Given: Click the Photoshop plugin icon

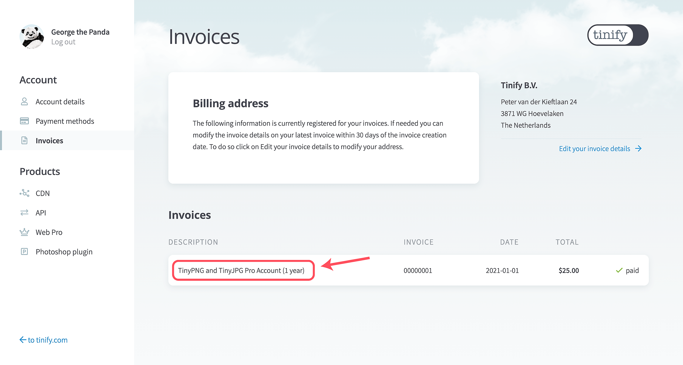Looking at the screenshot, I should click(x=24, y=251).
